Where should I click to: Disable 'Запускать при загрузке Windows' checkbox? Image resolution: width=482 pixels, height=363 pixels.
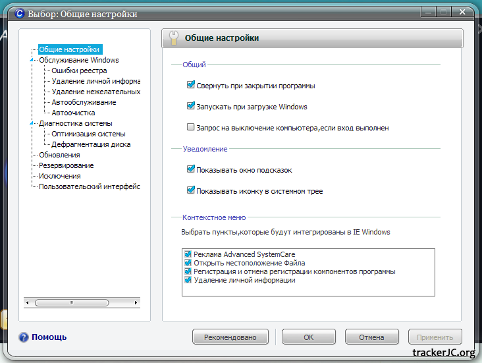(x=191, y=107)
